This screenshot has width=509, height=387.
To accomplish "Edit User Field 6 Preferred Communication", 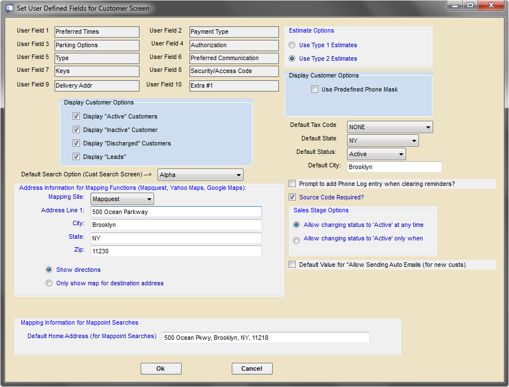I will [x=234, y=58].
